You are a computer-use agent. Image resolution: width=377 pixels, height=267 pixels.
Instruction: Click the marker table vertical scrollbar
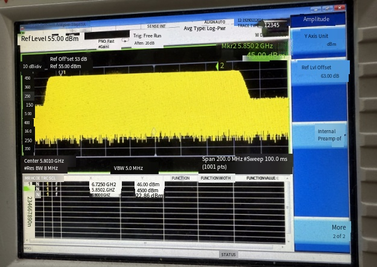(287, 208)
